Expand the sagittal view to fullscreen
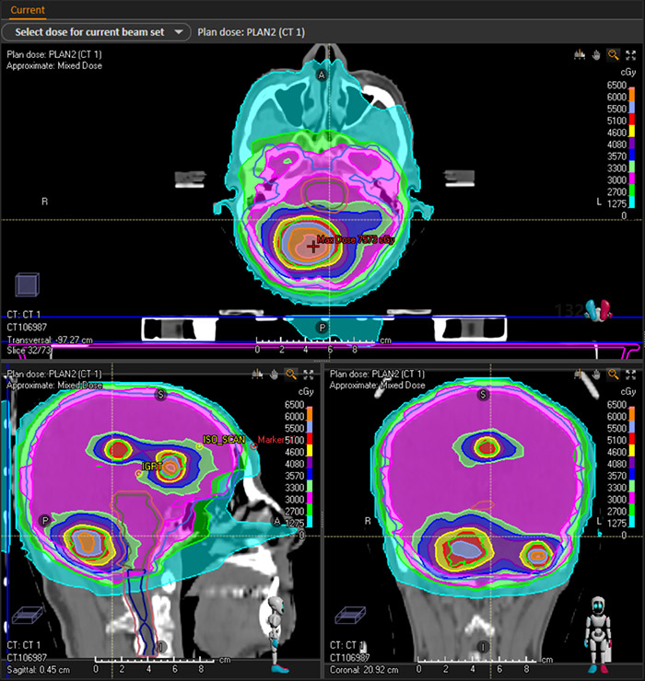Image resolution: width=645 pixels, height=681 pixels. coord(307,375)
